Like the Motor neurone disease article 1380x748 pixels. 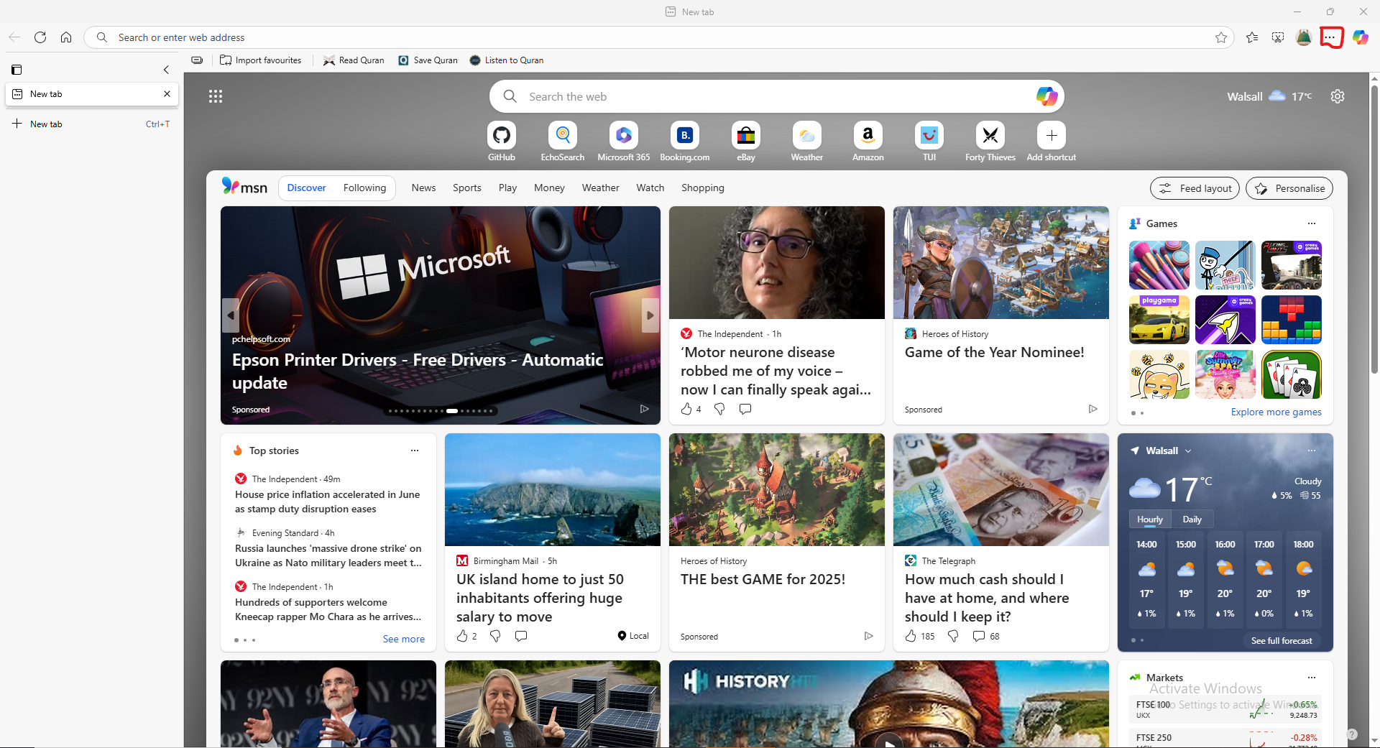pyautogui.click(x=686, y=409)
